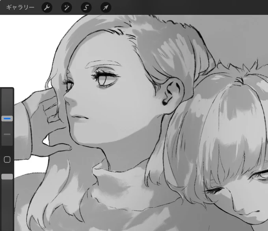268x231 pixels.
Task: Open the ギャラリー (Gallery) view
Action: 20,7
